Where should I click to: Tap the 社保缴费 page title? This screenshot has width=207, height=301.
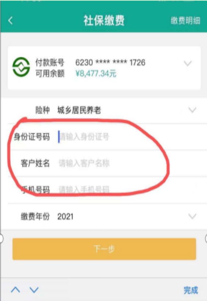[x=104, y=21]
